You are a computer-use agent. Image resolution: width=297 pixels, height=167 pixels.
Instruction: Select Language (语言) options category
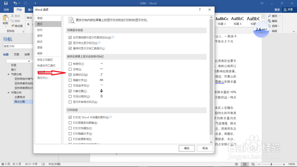click(48, 47)
